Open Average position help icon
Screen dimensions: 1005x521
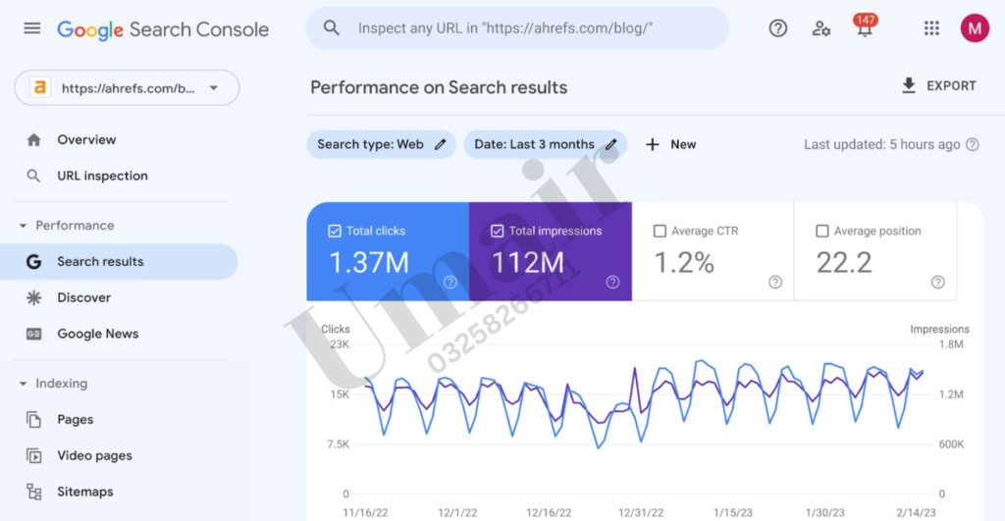(937, 282)
